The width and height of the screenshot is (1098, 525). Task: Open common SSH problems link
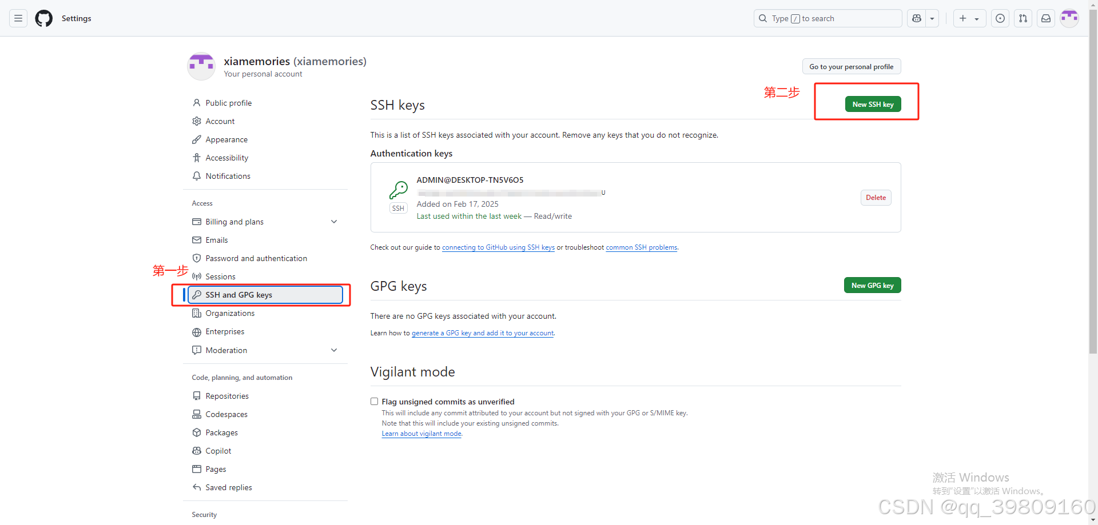pyautogui.click(x=642, y=247)
